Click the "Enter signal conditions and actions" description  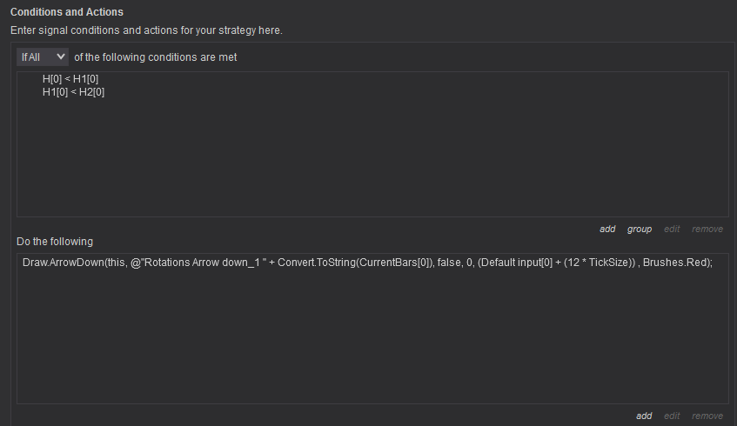[x=146, y=30]
